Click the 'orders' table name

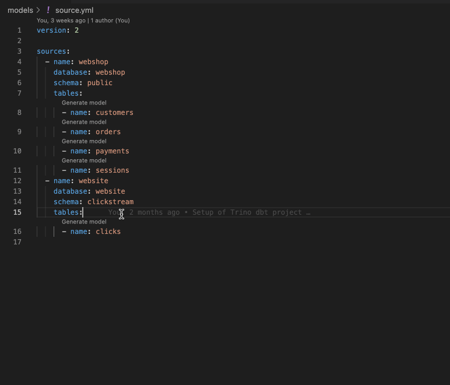pos(108,132)
